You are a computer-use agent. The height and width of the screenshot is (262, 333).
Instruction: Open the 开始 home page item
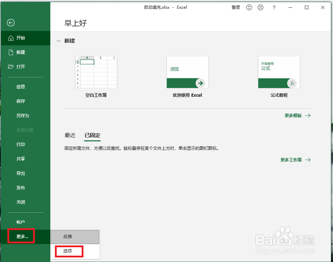(25, 38)
